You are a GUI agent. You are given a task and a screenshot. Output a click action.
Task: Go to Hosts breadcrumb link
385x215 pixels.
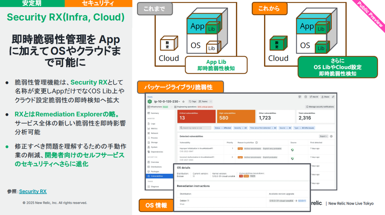pyautogui.click(x=150, y=96)
